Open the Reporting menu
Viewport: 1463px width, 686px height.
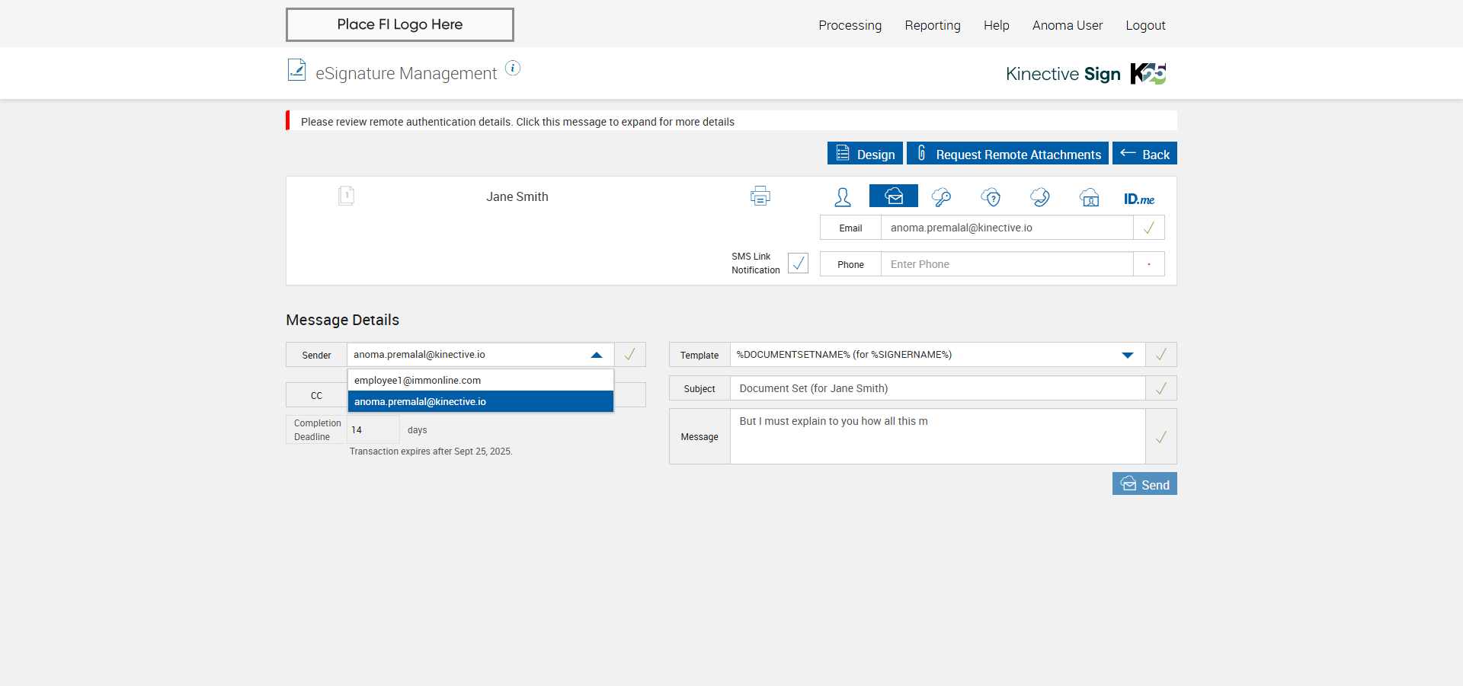(x=932, y=25)
